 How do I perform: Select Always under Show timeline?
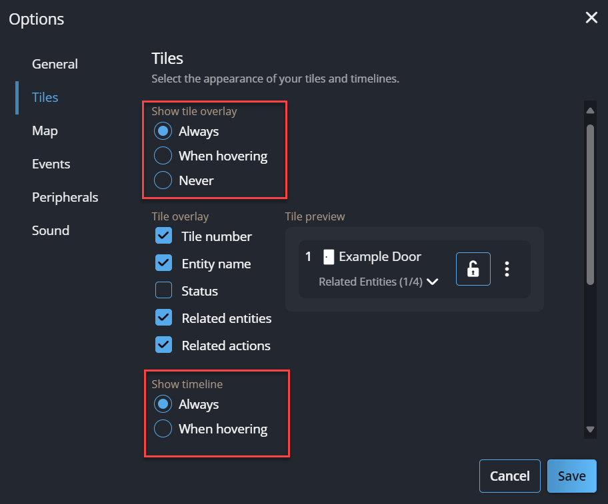163,404
